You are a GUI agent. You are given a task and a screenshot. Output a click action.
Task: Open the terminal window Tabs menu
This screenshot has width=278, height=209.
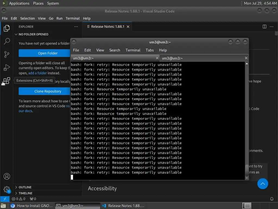pos(150,50)
